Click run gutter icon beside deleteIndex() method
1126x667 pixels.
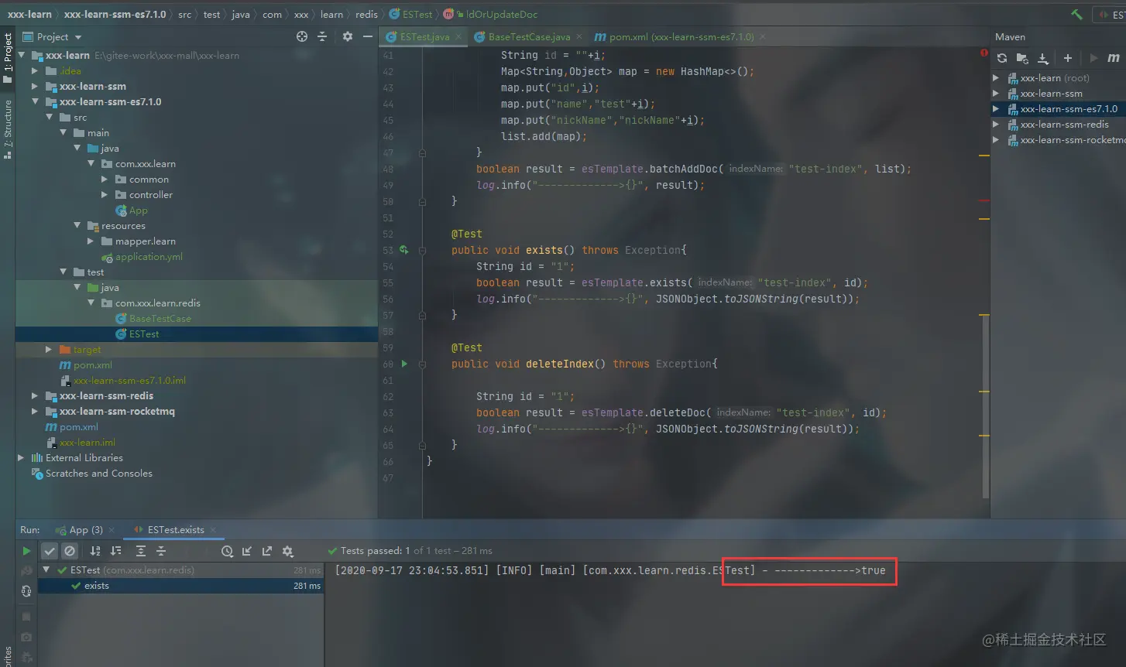(x=403, y=364)
